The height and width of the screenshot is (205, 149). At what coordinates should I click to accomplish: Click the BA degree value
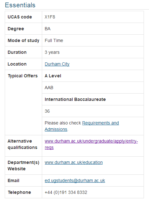(48, 29)
